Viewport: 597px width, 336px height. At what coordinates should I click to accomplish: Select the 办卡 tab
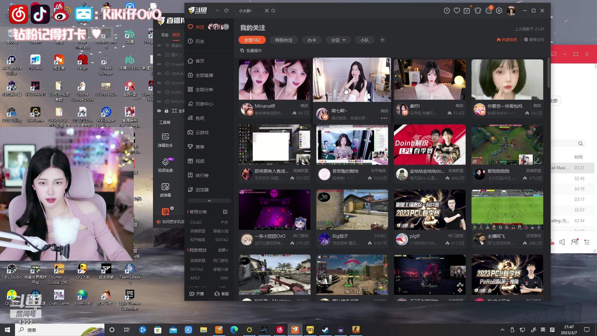tap(312, 40)
